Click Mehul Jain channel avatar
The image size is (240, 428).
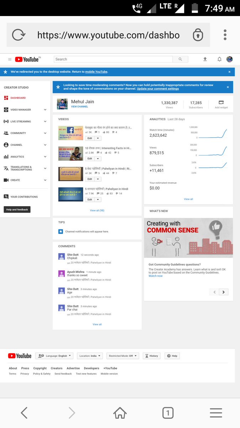pyautogui.click(x=62, y=104)
